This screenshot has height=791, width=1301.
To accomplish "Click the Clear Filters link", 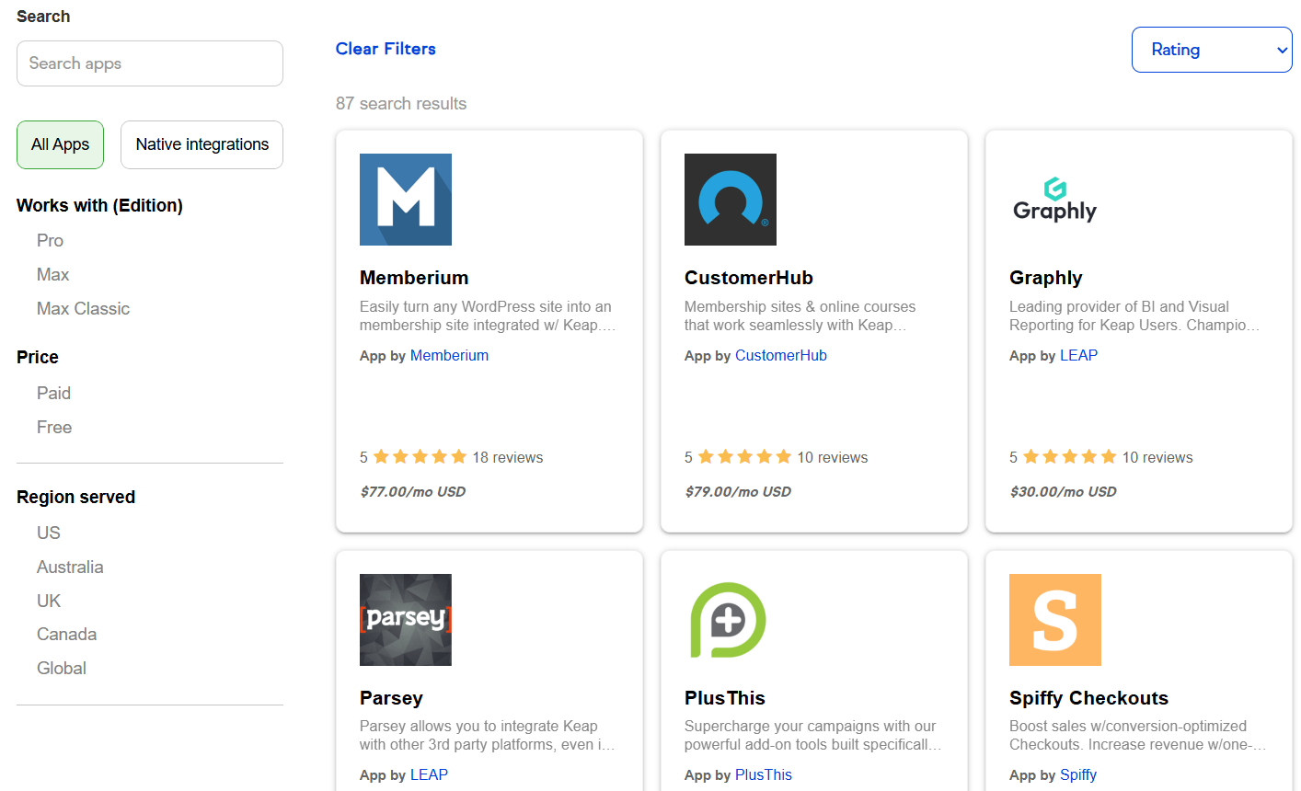I will [x=386, y=49].
